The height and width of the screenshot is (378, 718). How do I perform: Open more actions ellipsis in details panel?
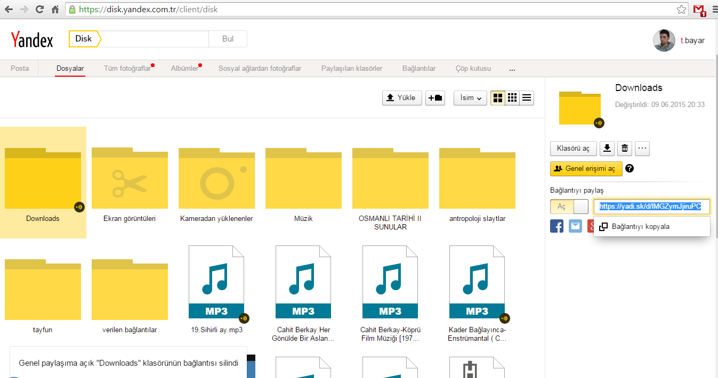[x=642, y=149]
